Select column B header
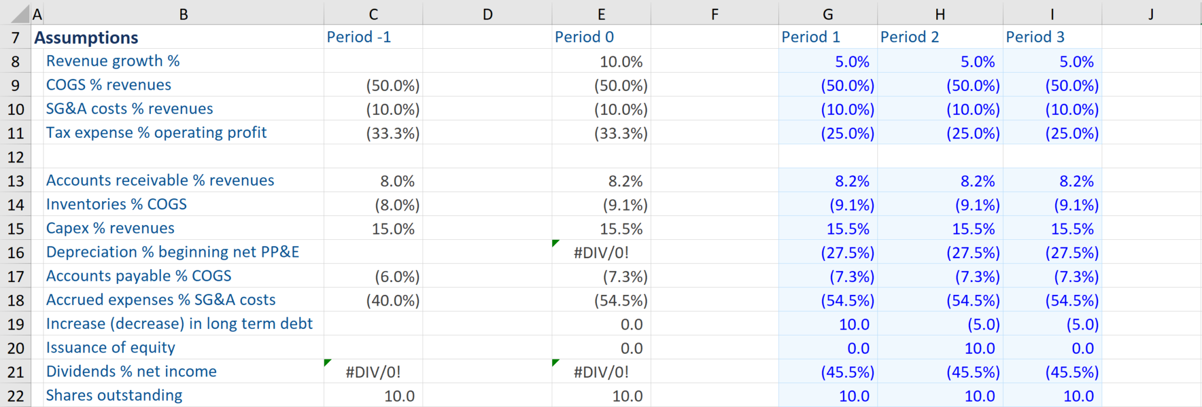Screen dimensions: 1202x407 coord(184,13)
